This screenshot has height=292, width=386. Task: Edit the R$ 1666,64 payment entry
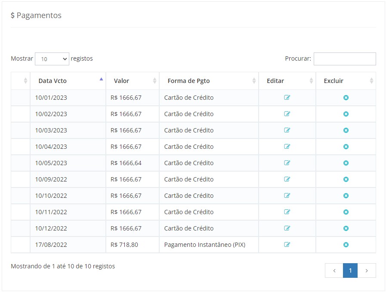[287, 163]
